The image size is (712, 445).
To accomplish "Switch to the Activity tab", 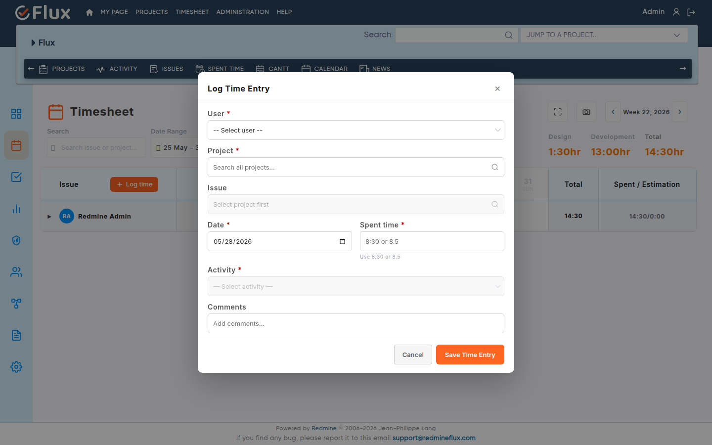I will [117, 69].
